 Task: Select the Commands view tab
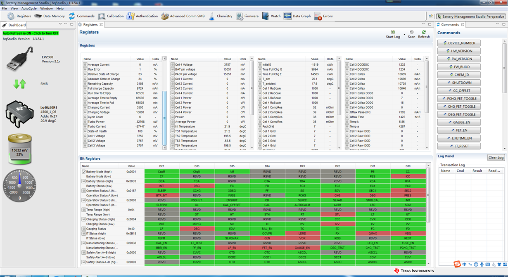450,25
